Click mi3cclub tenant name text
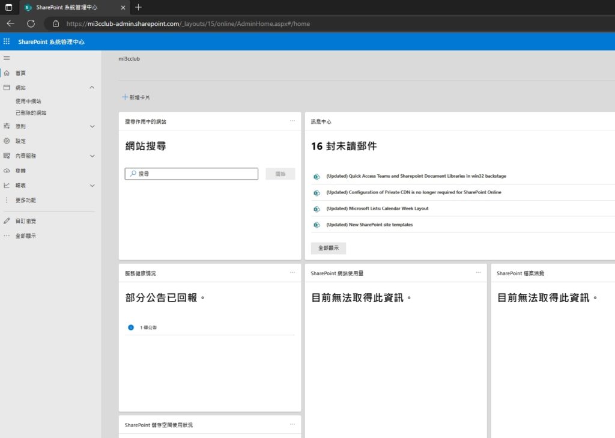Screen dimensions: 615x438 (129, 58)
